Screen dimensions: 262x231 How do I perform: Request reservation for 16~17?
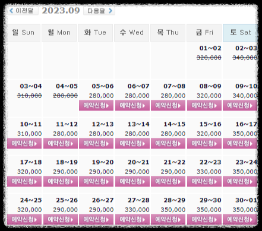tap(240, 143)
